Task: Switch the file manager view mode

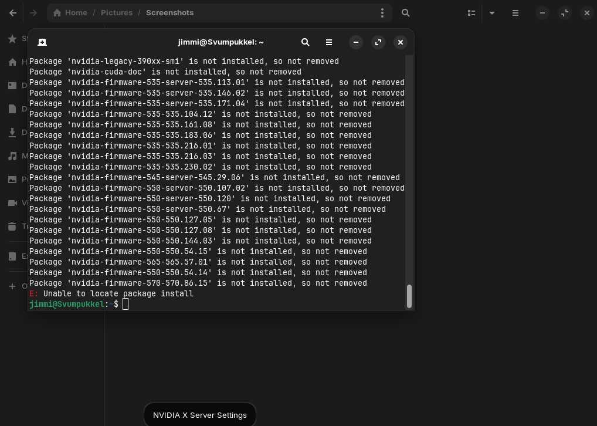Action: point(472,13)
